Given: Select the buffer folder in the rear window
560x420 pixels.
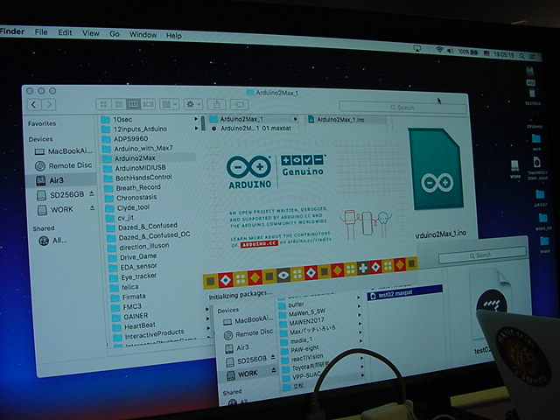Looking at the screenshot, I should (291, 305).
